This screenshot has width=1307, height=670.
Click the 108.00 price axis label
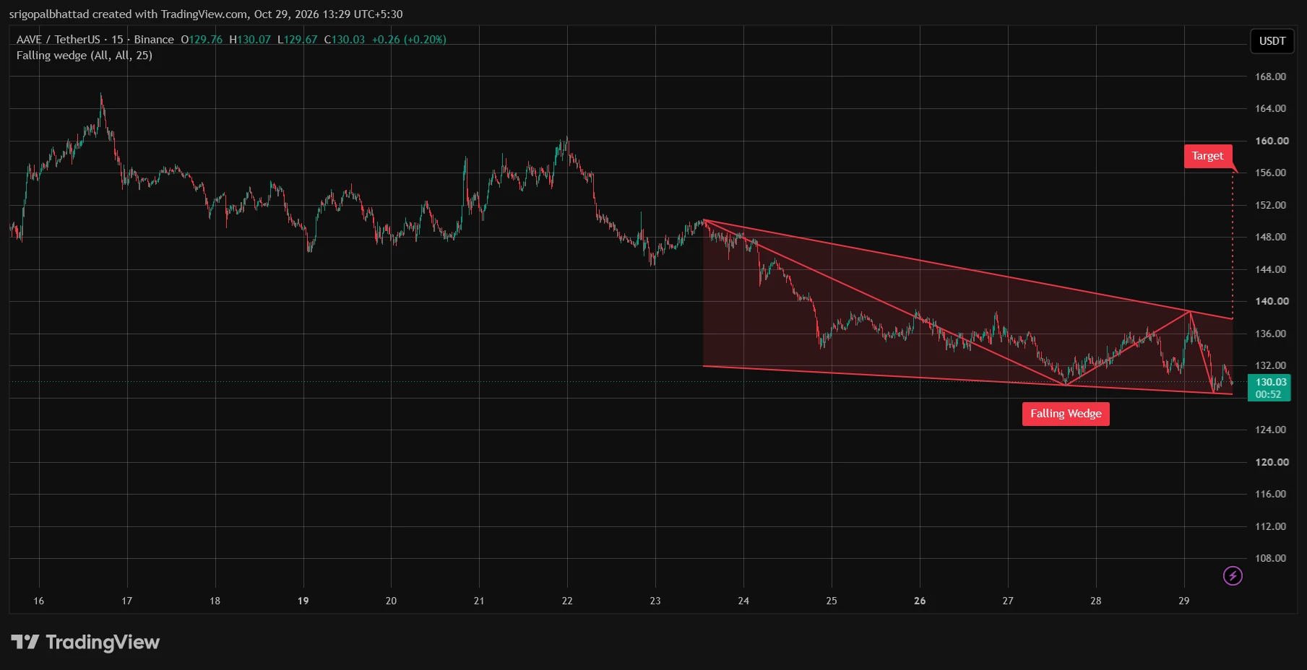tap(1270, 558)
